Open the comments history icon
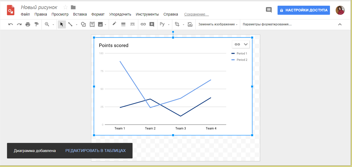 (269, 10)
